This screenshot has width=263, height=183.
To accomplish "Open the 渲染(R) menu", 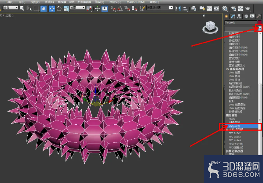I will [100, 2].
